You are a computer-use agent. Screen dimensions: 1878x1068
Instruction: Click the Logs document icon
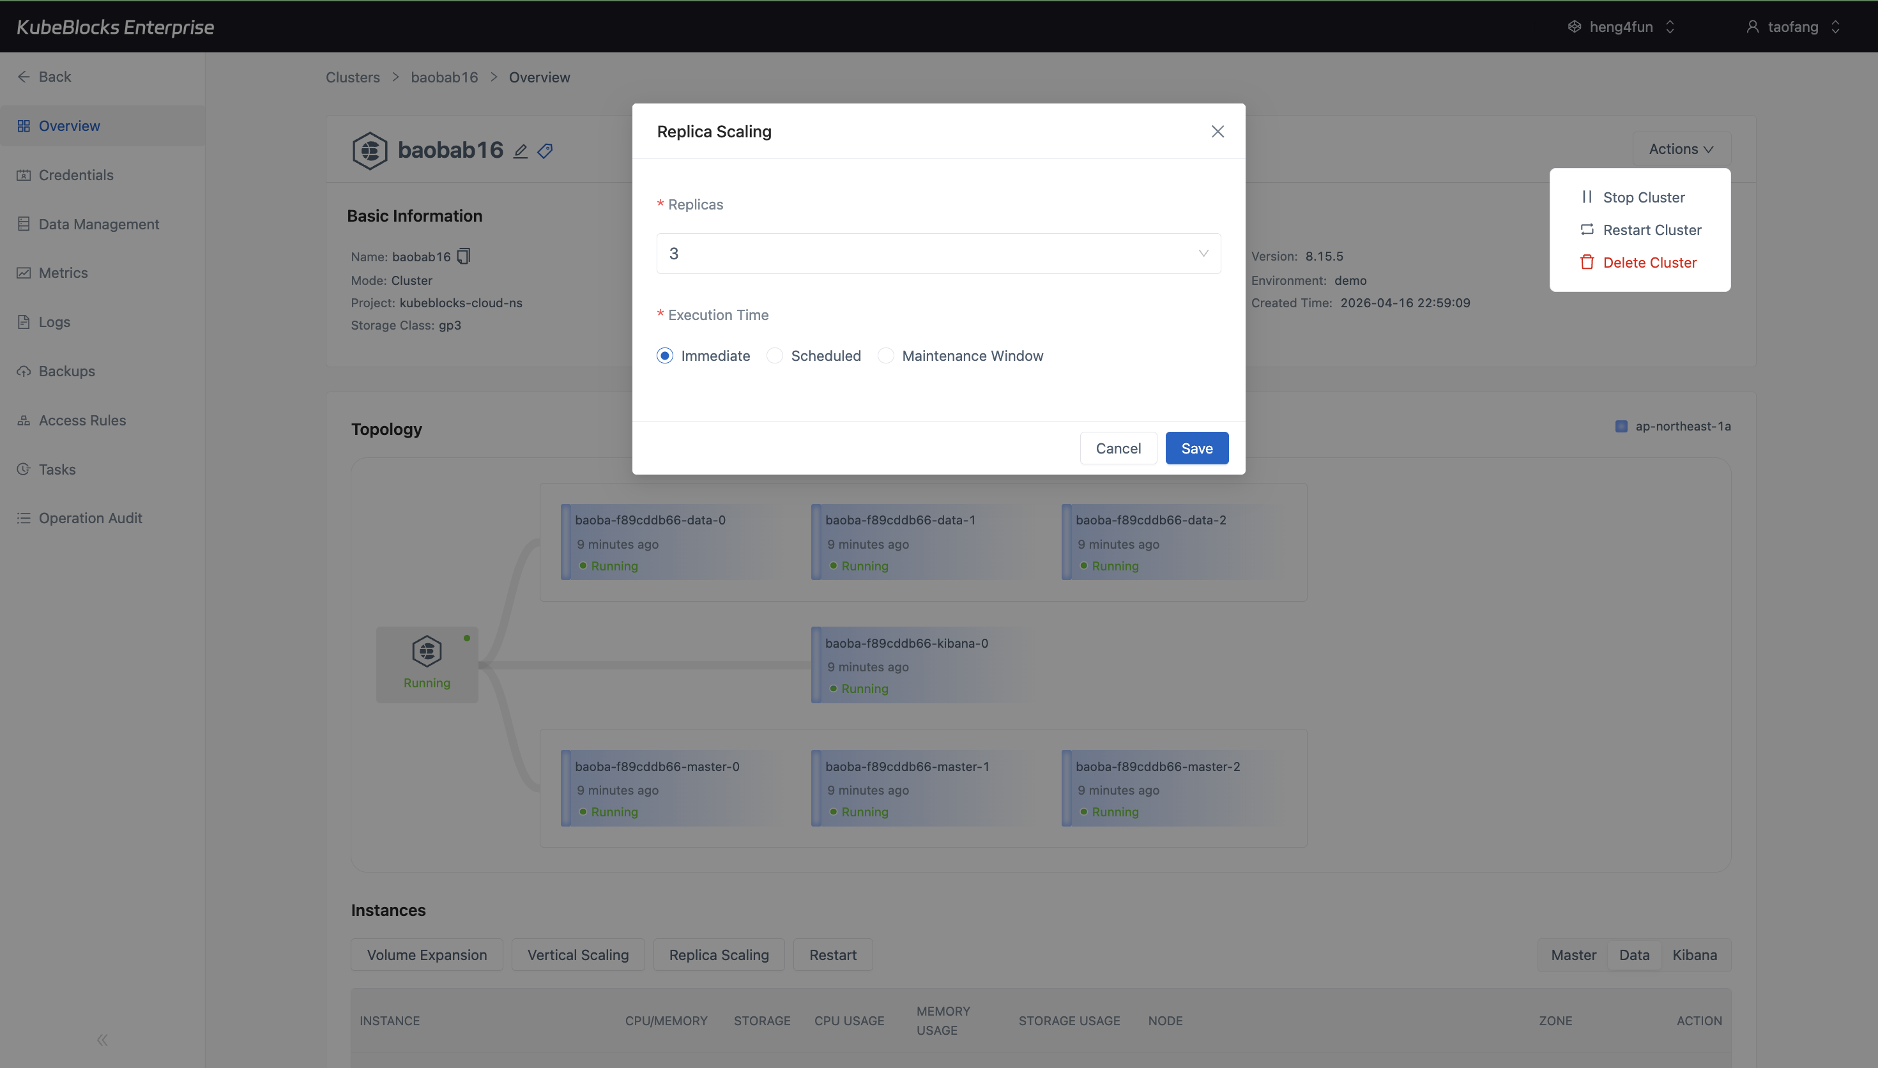[24, 322]
